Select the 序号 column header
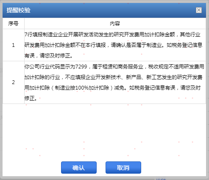This screenshot has height=180, width=209. point(14,24)
